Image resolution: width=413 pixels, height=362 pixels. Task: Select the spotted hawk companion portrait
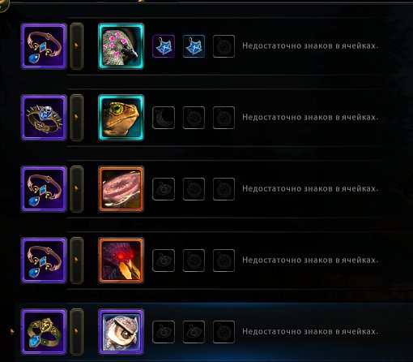click(x=121, y=46)
